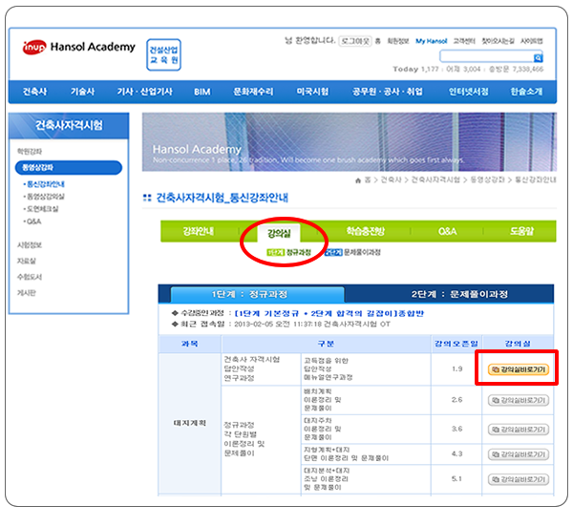Select 학원강좌 in the sidebar

pos(30,151)
